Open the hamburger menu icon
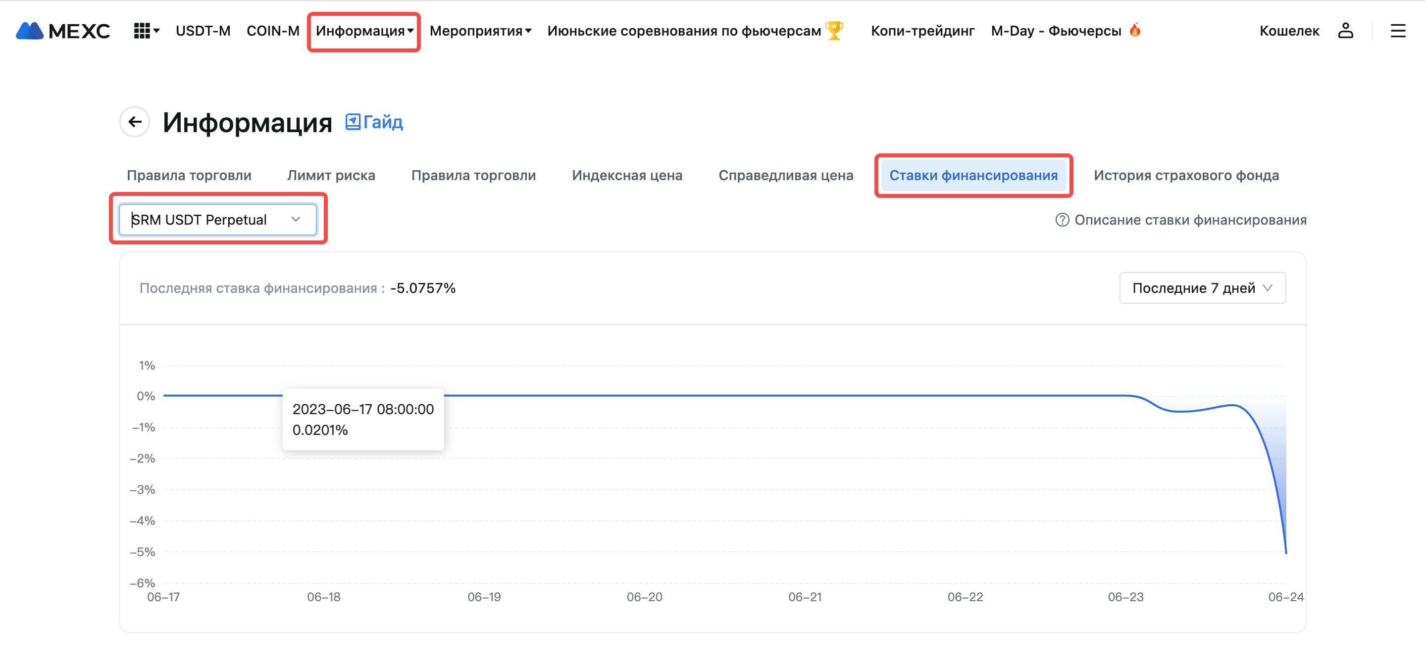Viewport: 1425px width, 665px height. pos(1397,31)
